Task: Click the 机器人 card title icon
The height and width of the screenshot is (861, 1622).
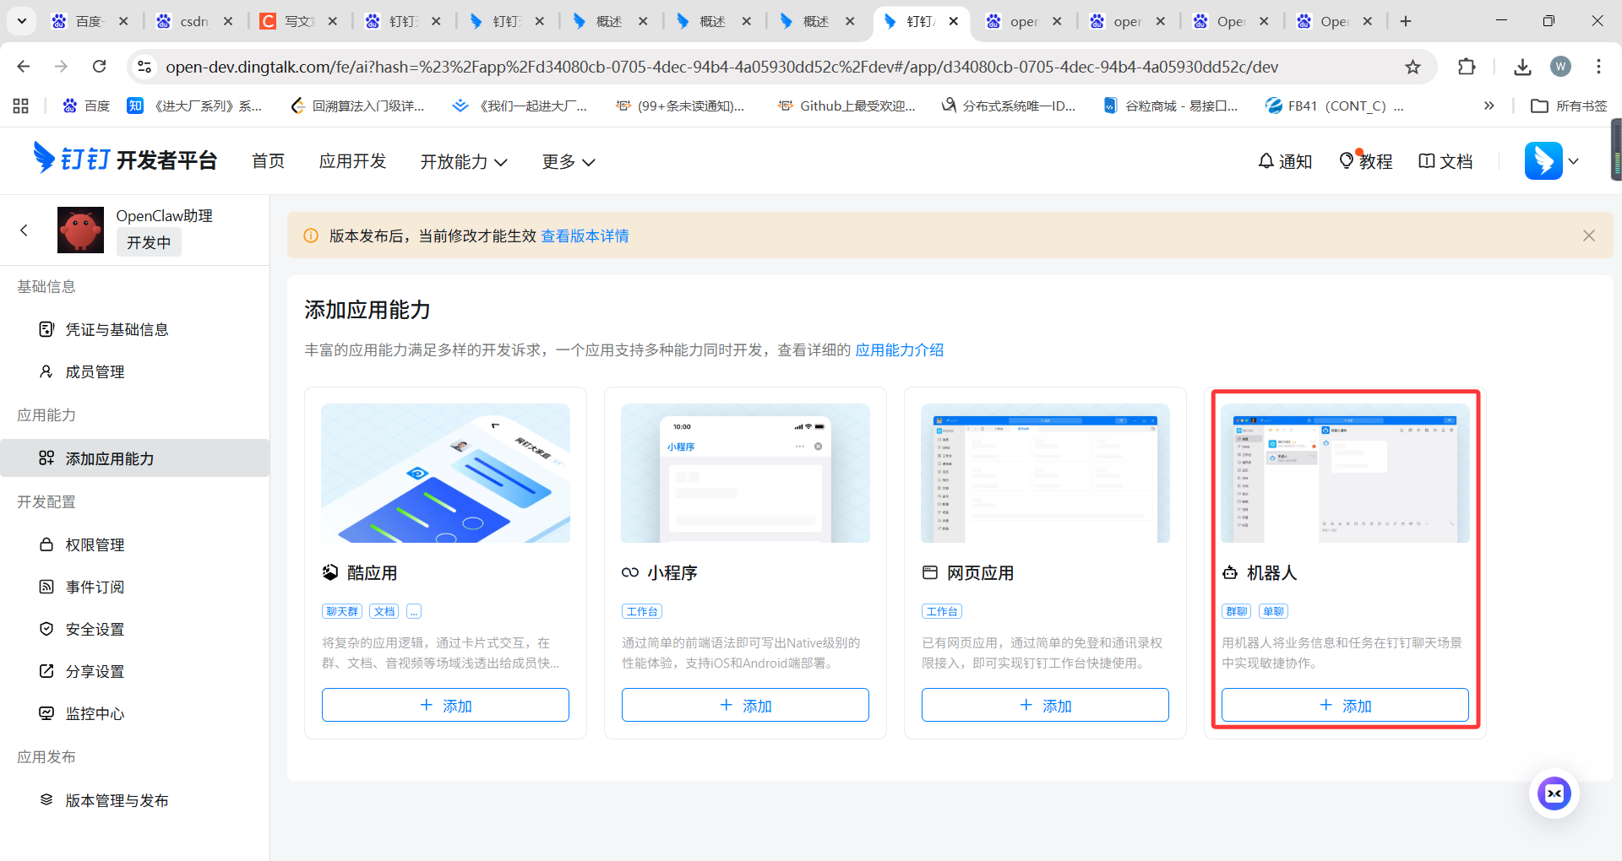Action: click(1230, 572)
